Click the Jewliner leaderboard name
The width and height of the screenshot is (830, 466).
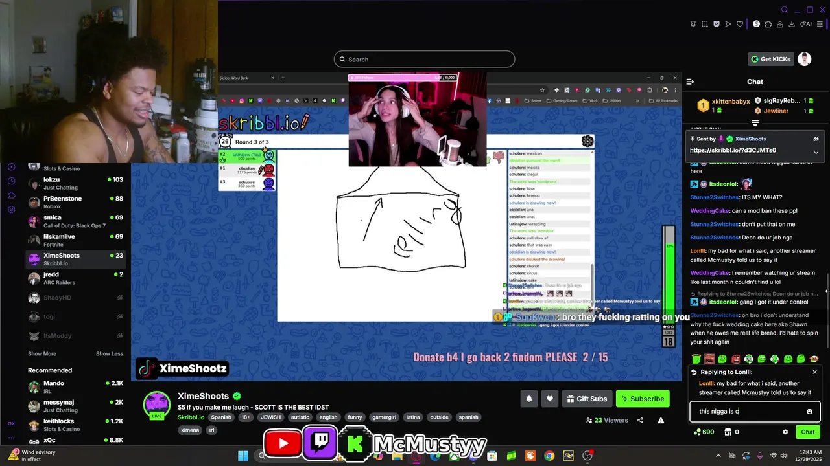click(x=776, y=111)
